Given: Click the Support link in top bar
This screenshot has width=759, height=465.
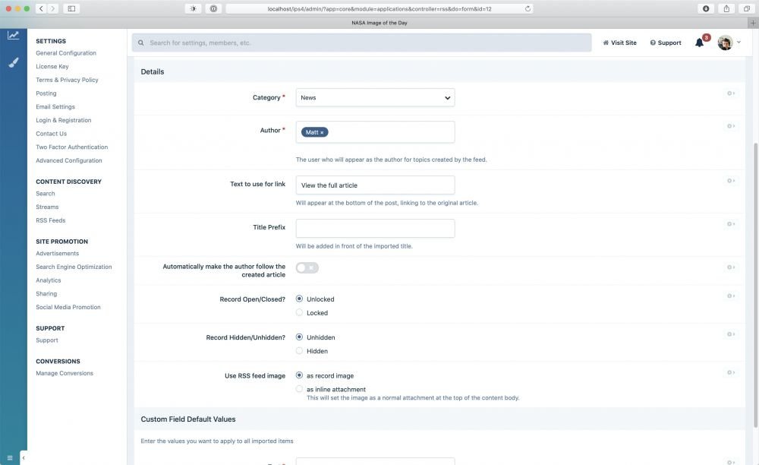Looking at the screenshot, I should (x=666, y=43).
